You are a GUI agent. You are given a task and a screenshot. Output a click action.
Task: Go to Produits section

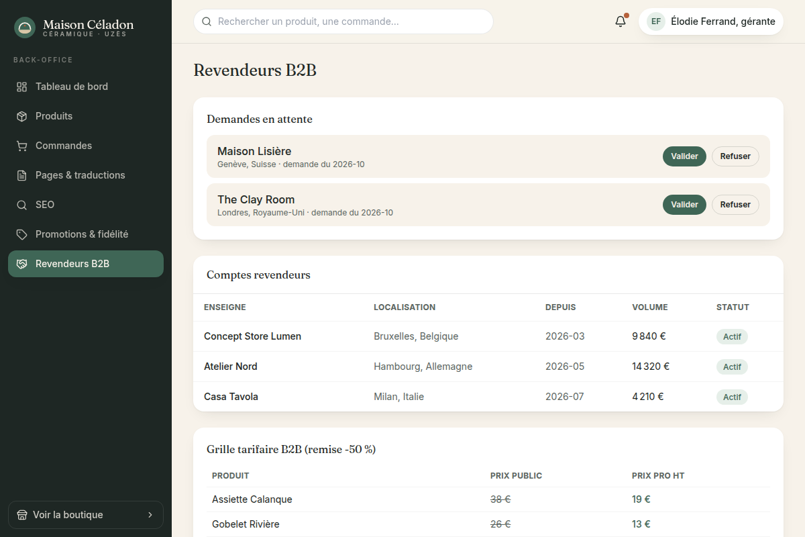86,116
